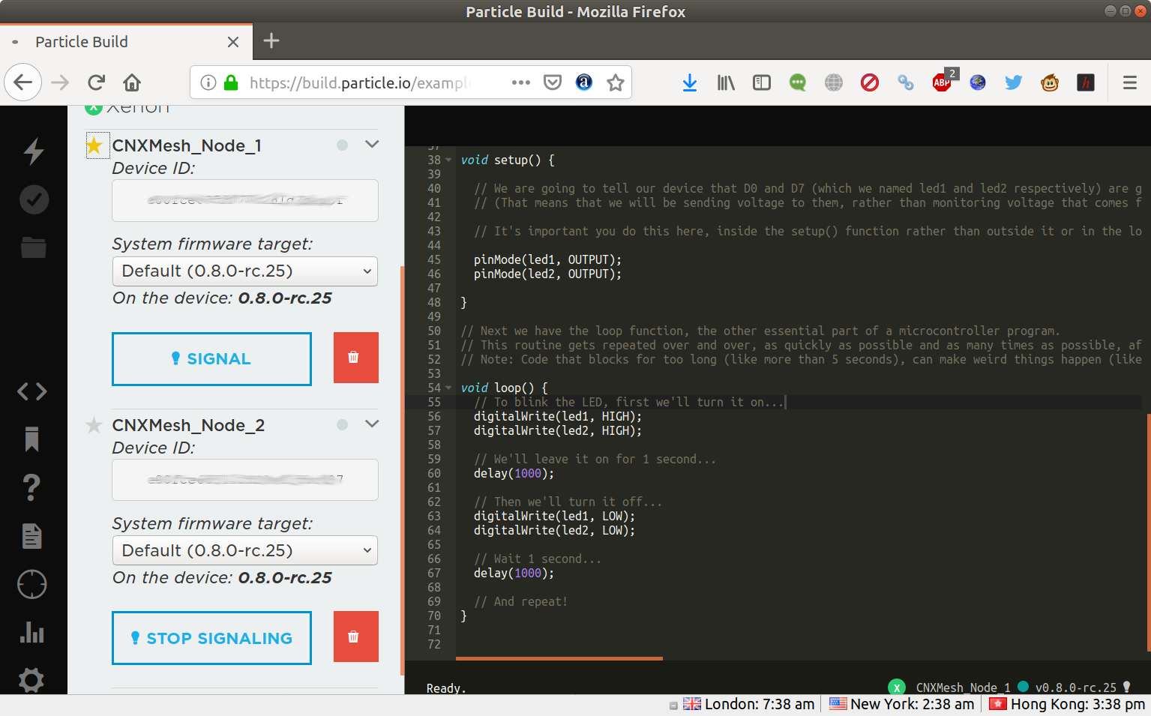Viewport: 1151px width, 716px height.
Task: Fold the loop() function at line 54
Action: (x=448, y=388)
